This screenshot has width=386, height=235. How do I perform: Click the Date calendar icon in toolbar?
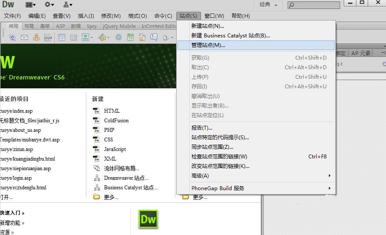click(x=130, y=37)
